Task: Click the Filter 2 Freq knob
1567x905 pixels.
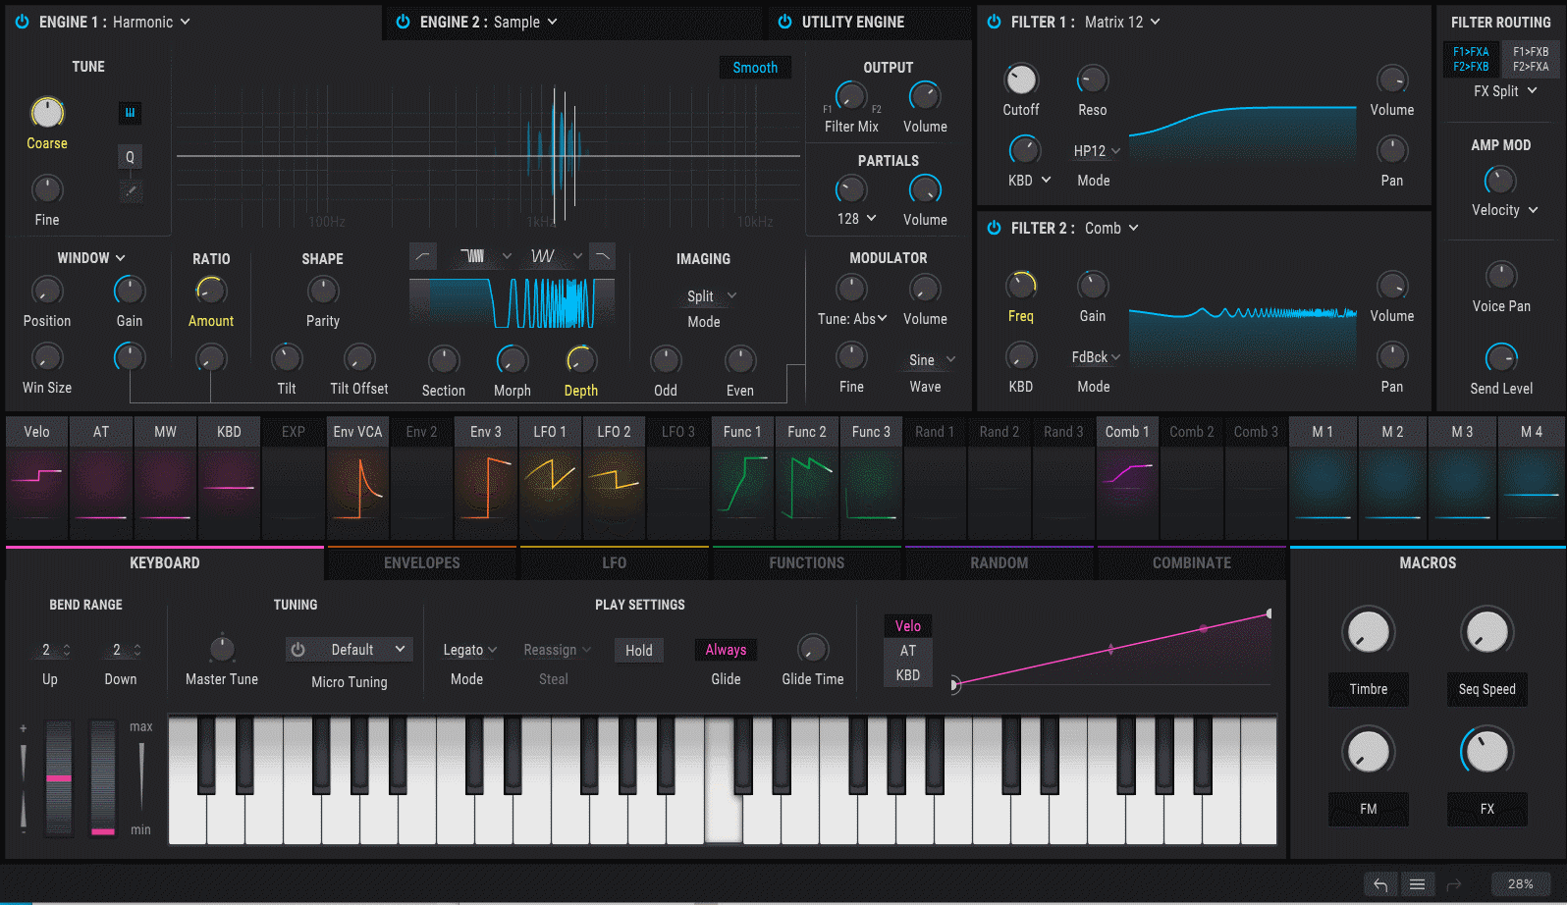Action: pos(1021,285)
